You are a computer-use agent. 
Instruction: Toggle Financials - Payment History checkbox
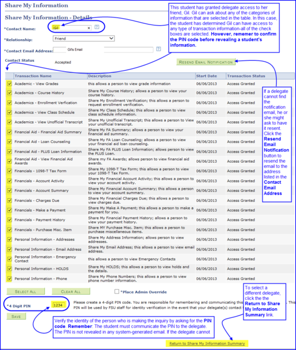pos(9,220)
